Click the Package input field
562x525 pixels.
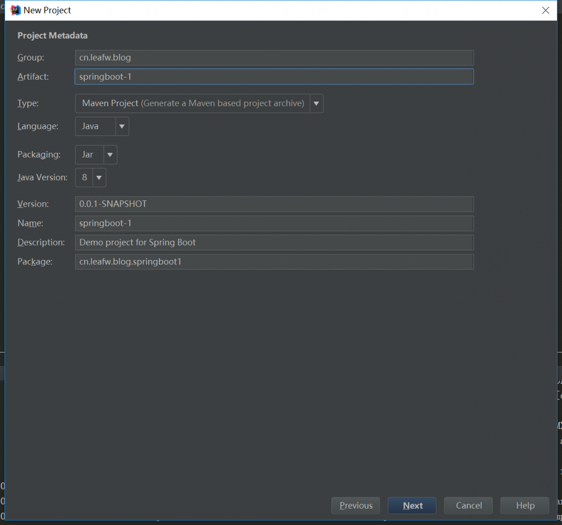[274, 262]
